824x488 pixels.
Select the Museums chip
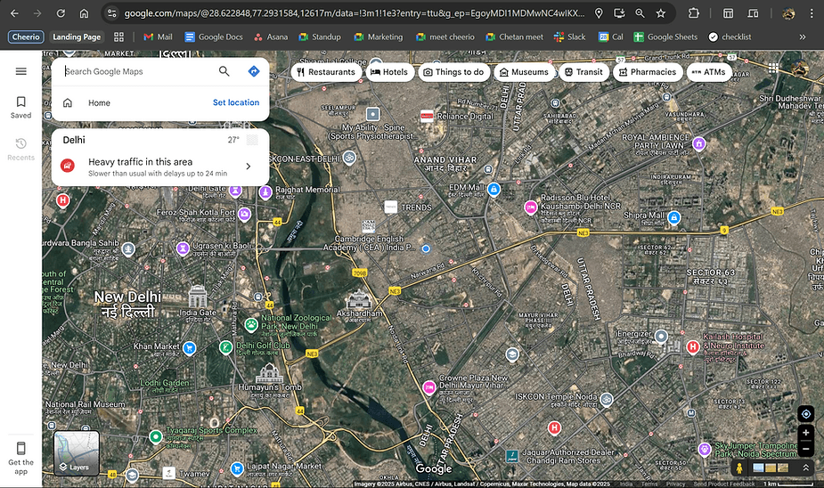pyautogui.click(x=524, y=72)
